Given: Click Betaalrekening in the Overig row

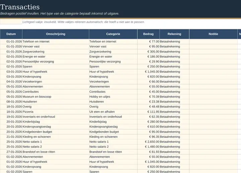Looking at the screenshot, I should 174,107.
